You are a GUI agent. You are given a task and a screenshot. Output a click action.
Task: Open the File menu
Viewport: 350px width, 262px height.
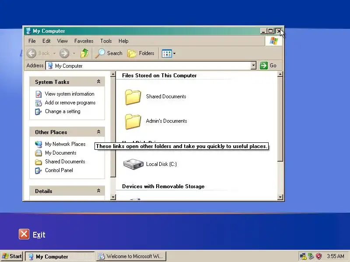point(32,41)
